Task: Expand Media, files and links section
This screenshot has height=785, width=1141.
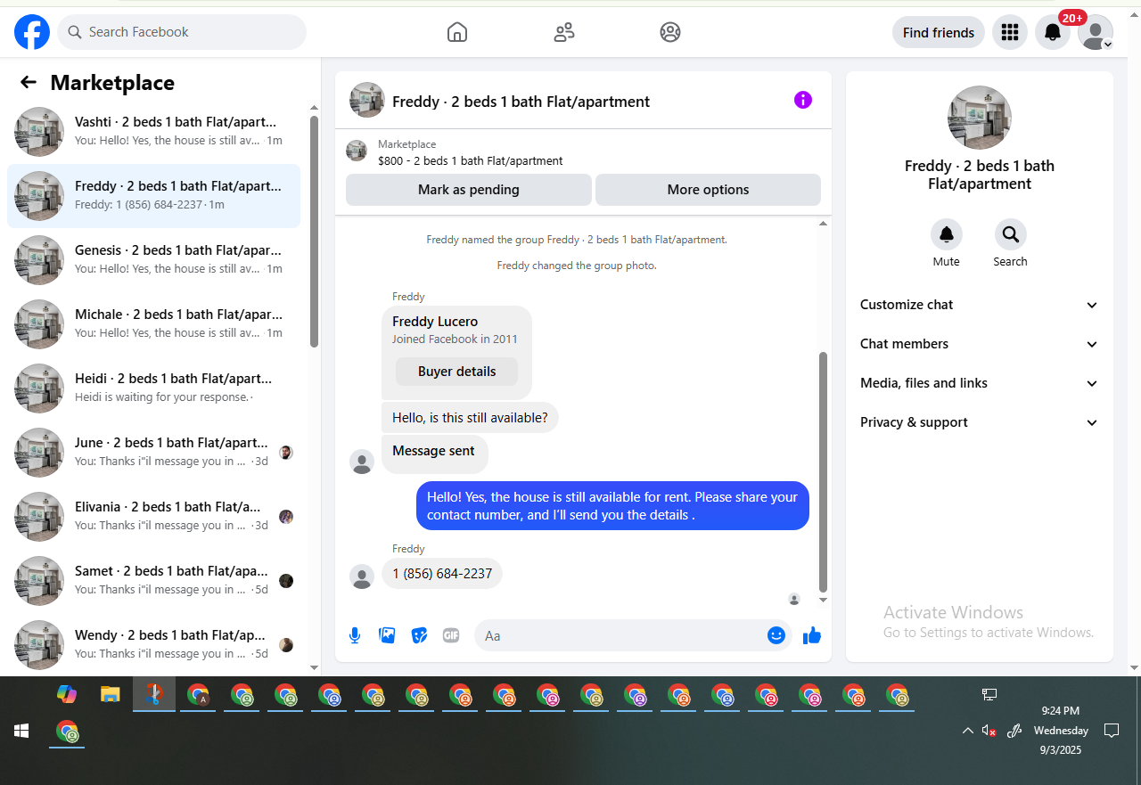Action: [980, 383]
